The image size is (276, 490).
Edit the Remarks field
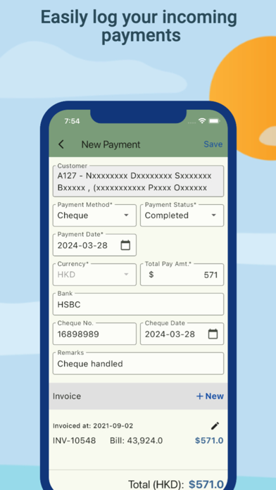138,363
